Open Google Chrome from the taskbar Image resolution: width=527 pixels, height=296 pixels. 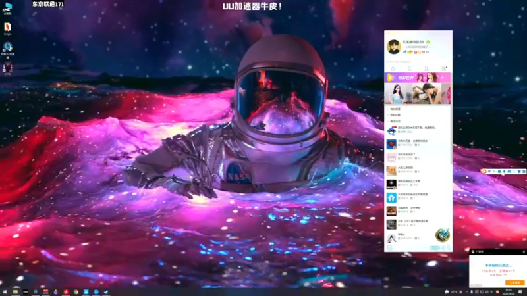(76, 292)
